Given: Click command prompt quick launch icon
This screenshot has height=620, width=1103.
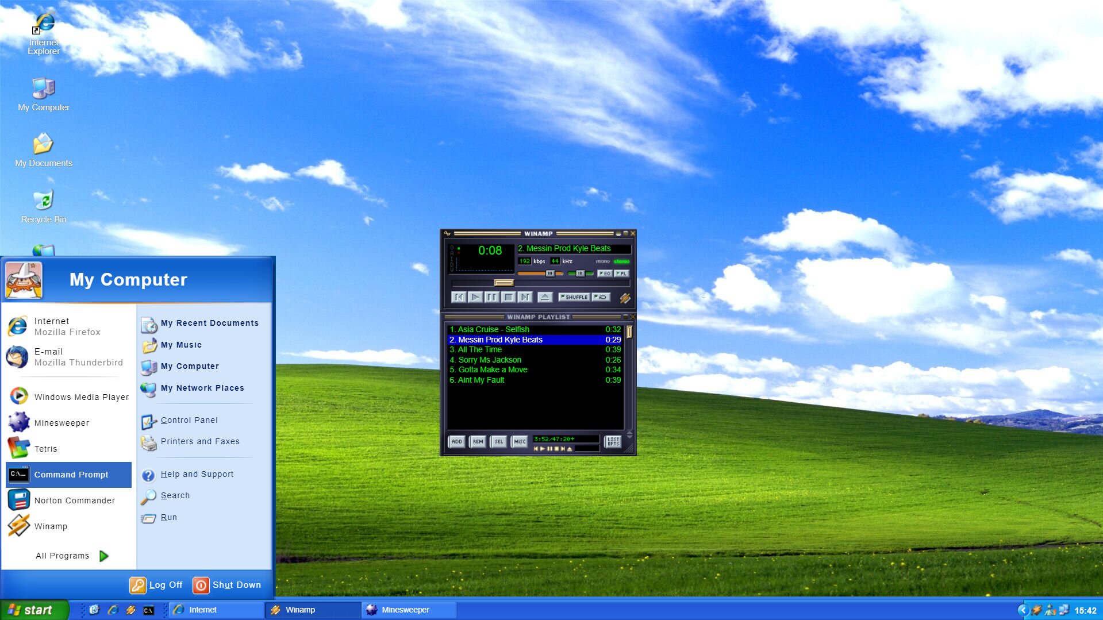Looking at the screenshot, I should point(148,610).
